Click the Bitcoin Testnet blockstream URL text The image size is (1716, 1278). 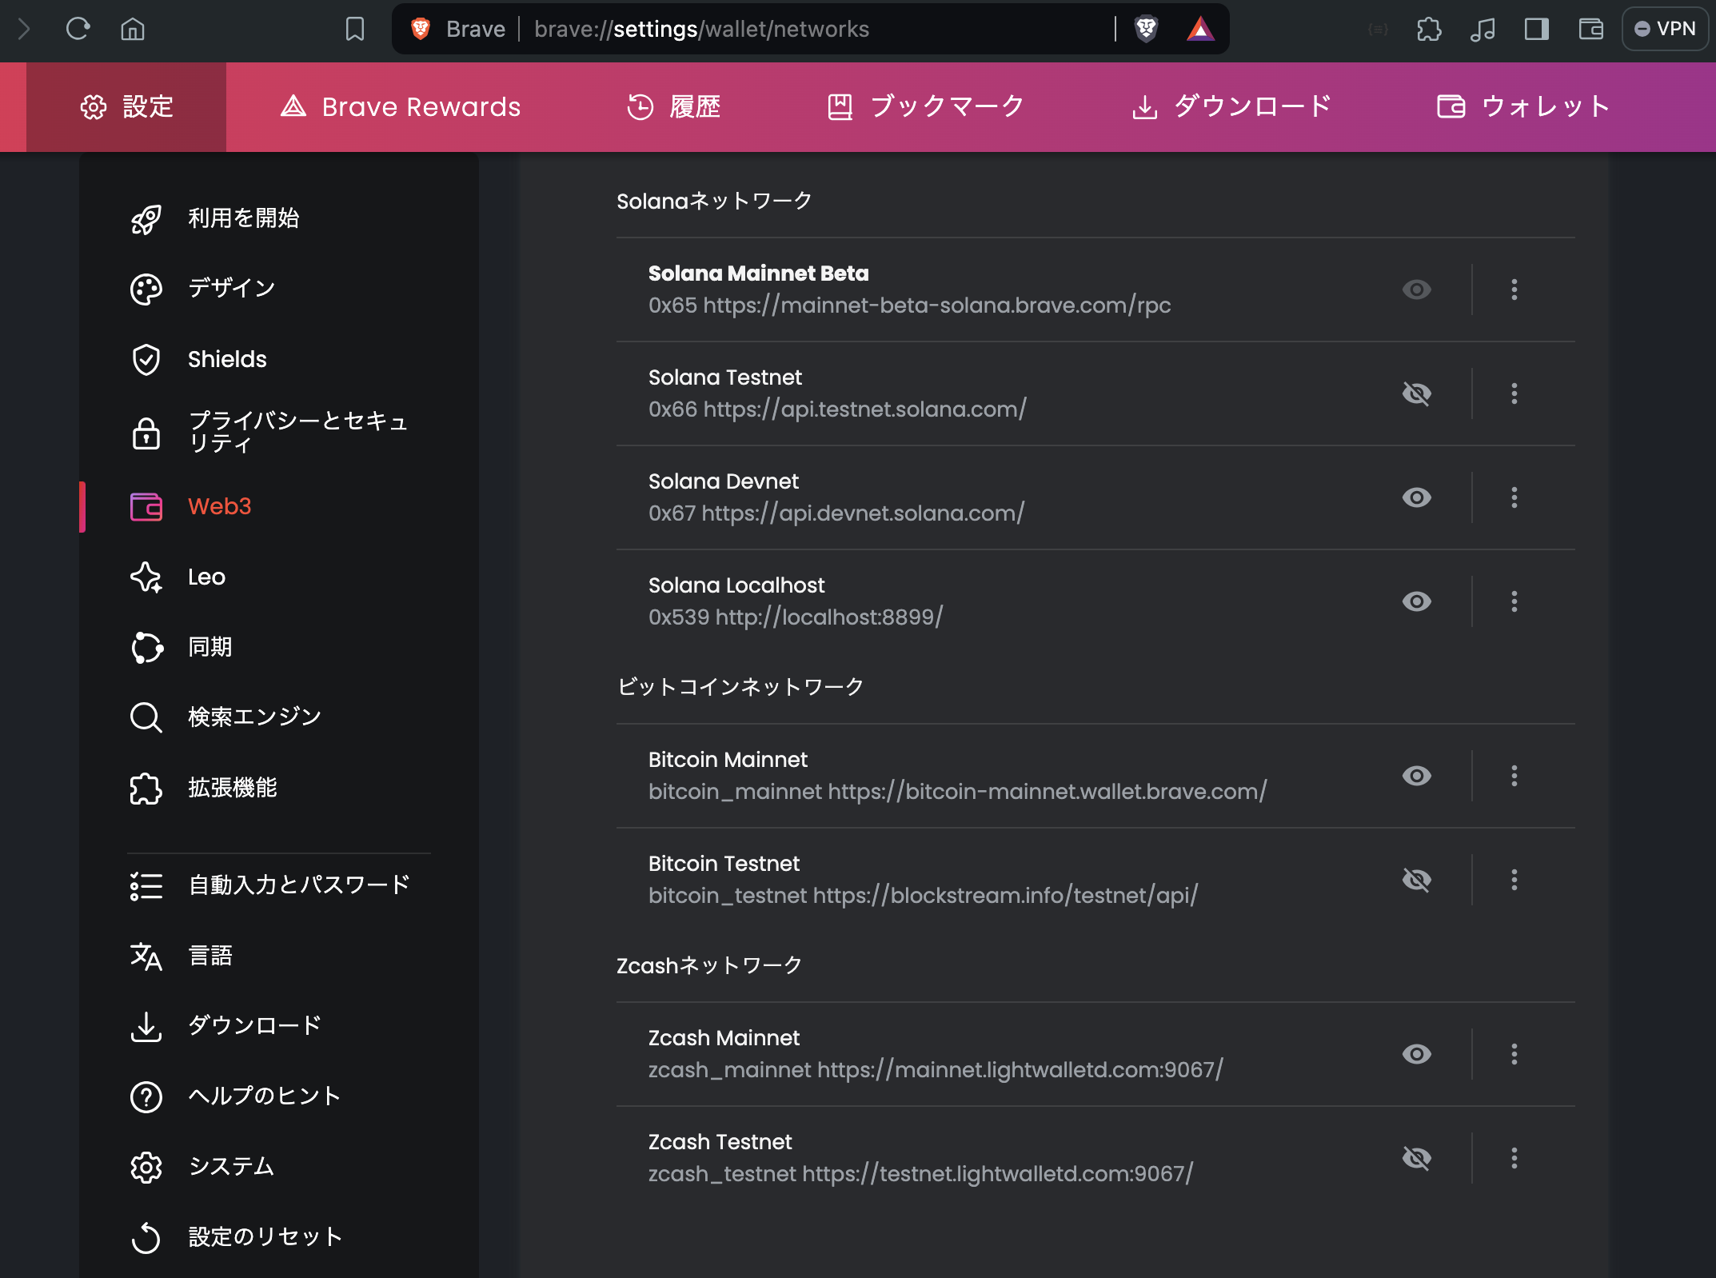point(923,896)
